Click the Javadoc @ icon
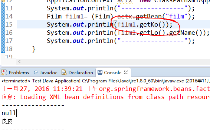Viewport: 210px width, 133px height. point(36,72)
